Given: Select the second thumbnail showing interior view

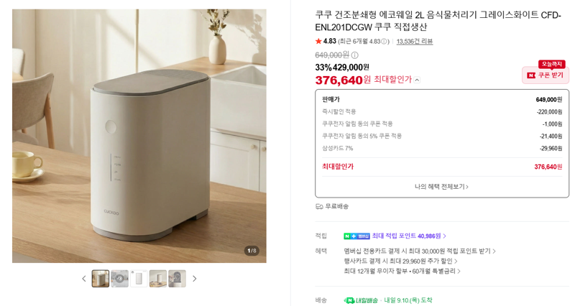Looking at the screenshot, I should [x=119, y=279].
